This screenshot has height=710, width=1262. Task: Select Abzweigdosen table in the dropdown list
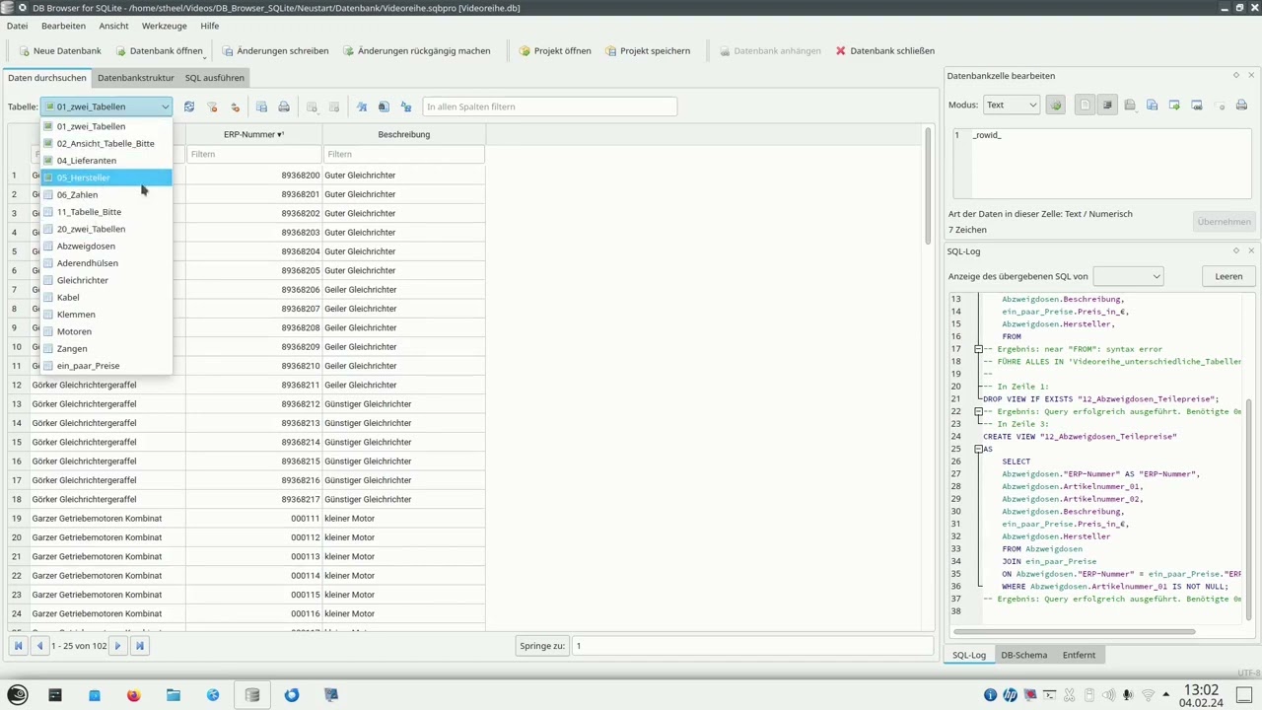[x=106, y=246]
